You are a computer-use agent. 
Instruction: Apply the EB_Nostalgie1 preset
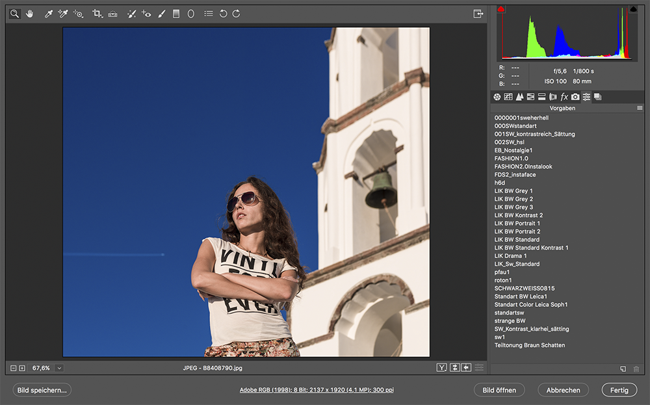click(x=513, y=150)
